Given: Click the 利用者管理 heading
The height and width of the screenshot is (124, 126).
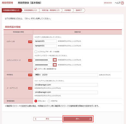Looking at the screenshot, I should pyautogui.click(x=7, y=3).
